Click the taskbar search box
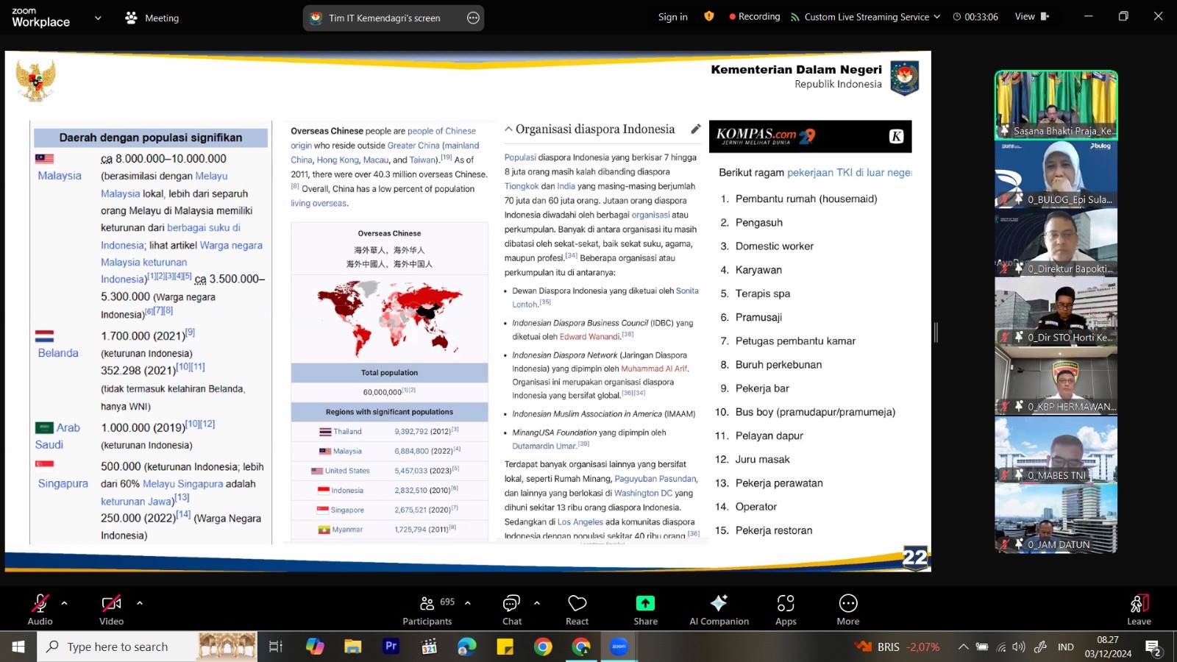This screenshot has width=1177, height=662. tap(147, 647)
